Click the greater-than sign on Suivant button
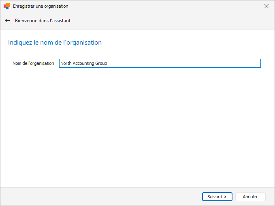This screenshot has width=275, height=206. point(225,197)
